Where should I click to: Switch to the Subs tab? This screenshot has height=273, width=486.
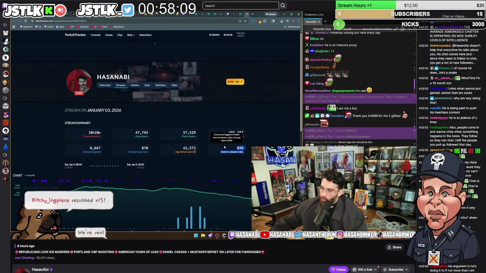(x=147, y=85)
